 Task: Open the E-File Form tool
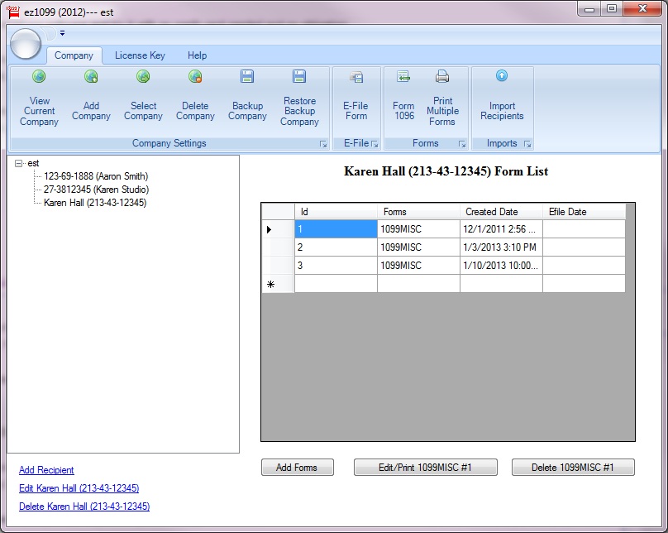(x=356, y=100)
